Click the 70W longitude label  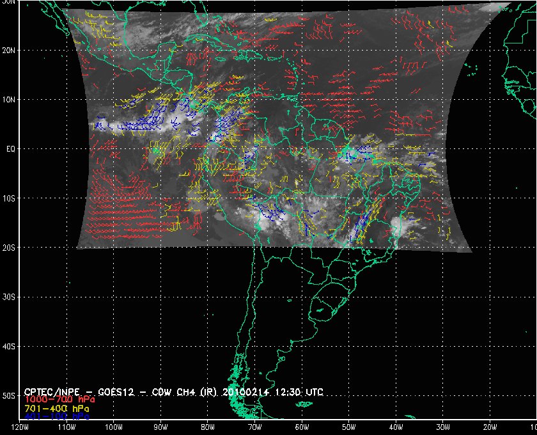coord(255,427)
